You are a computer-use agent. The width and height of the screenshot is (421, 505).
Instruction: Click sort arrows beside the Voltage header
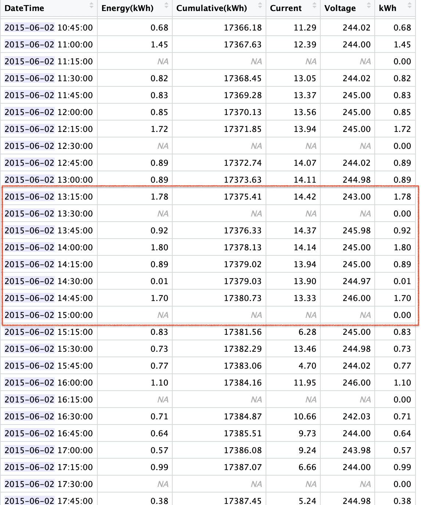click(369, 5)
